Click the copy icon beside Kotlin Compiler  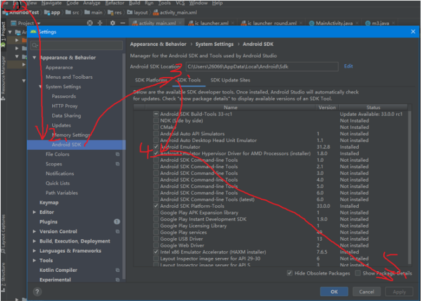[117, 270]
